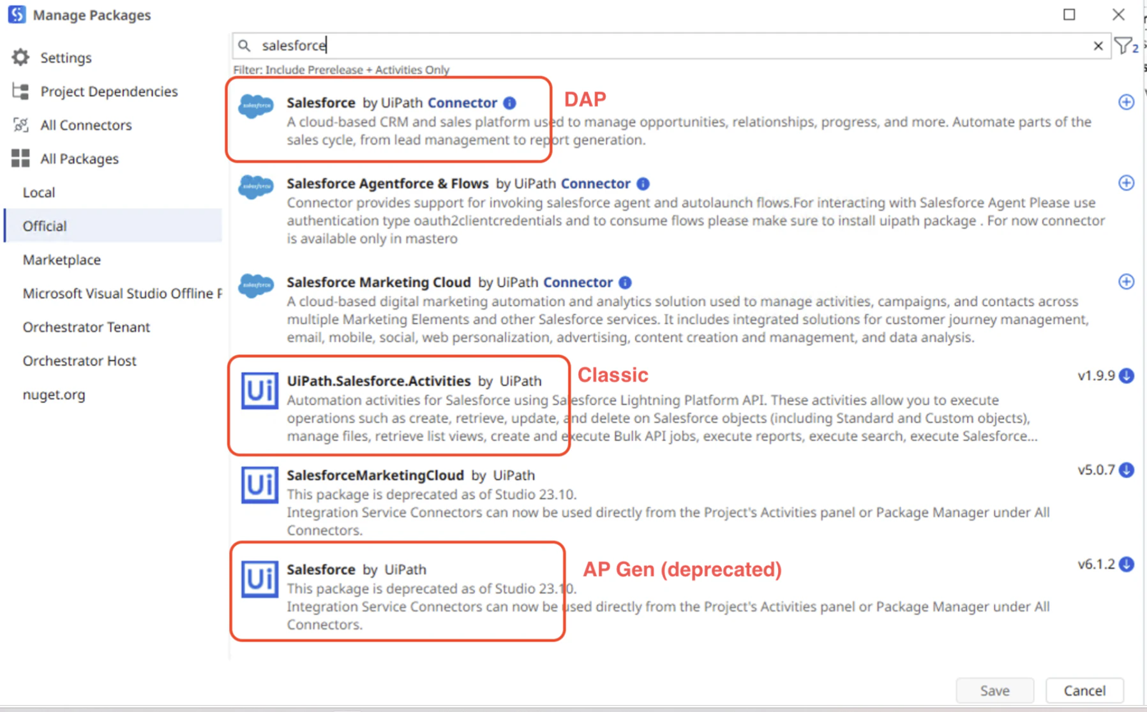Click the search field containing salesforce
Viewport: 1147px width, 712px height.
pos(670,45)
